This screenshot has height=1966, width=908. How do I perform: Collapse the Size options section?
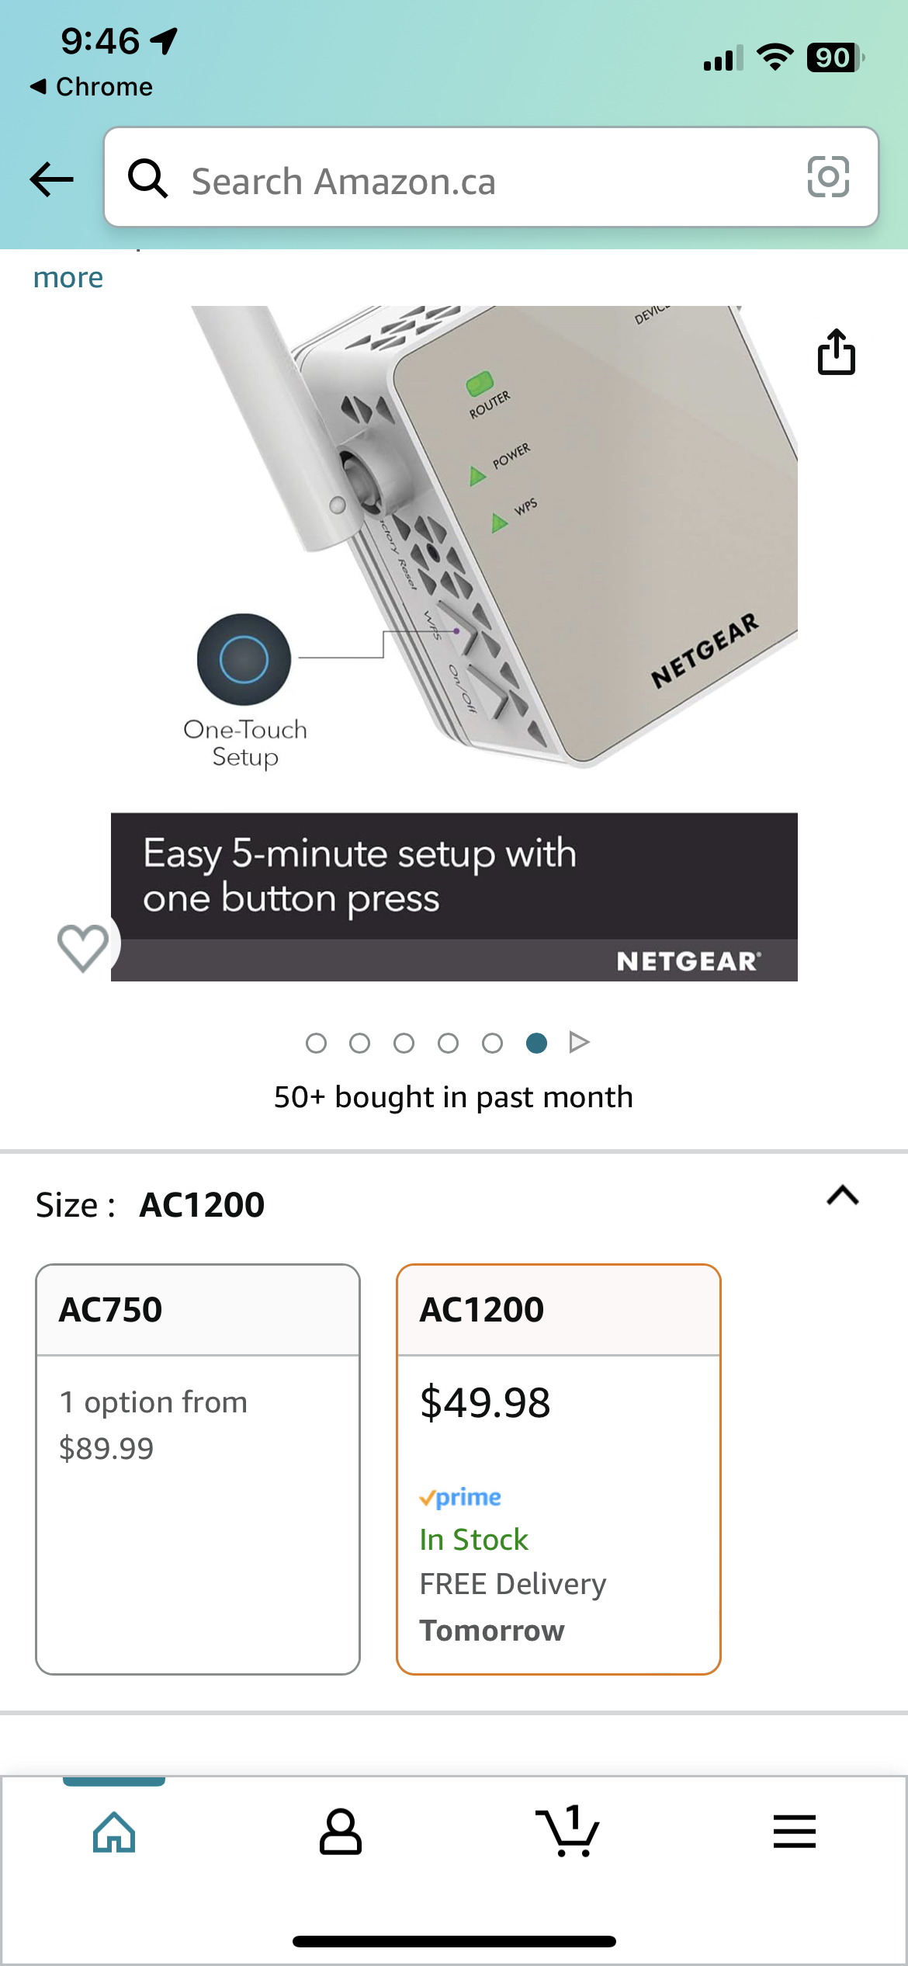(x=843, y=1195)
